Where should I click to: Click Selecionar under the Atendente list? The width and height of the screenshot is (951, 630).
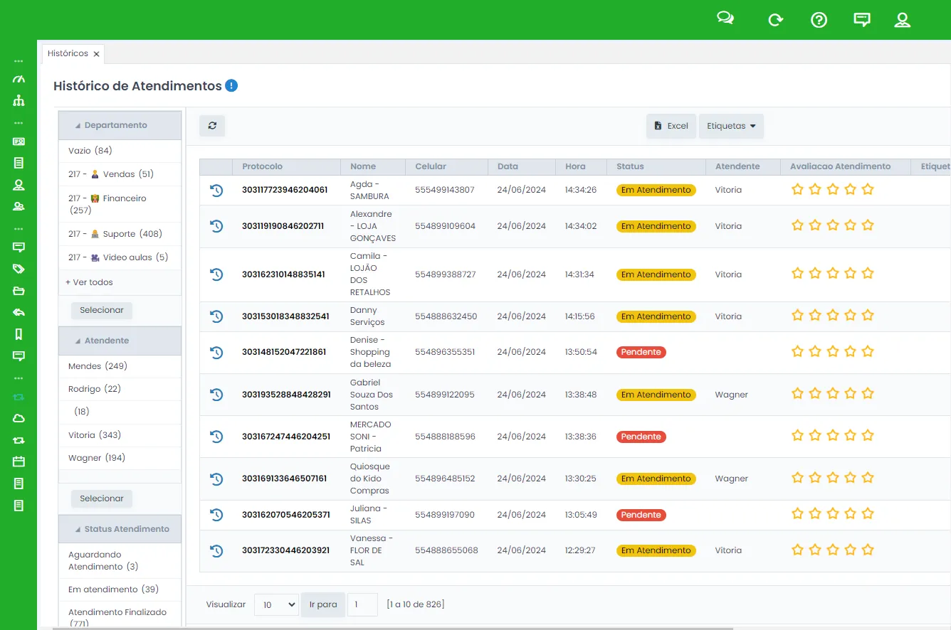(102, 498)
